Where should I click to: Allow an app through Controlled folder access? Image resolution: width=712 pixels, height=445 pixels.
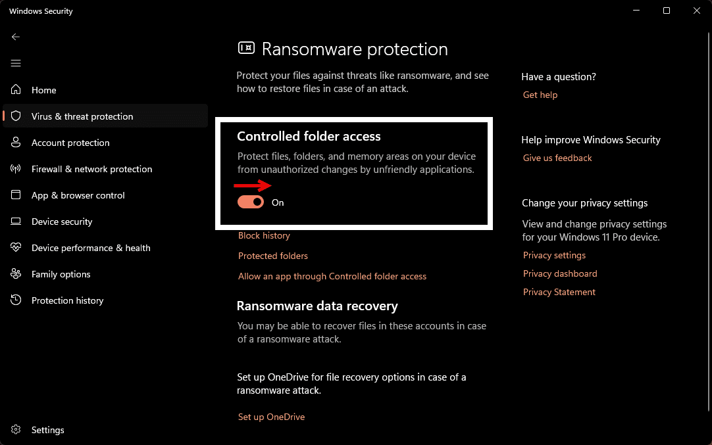tap(332, 276)
